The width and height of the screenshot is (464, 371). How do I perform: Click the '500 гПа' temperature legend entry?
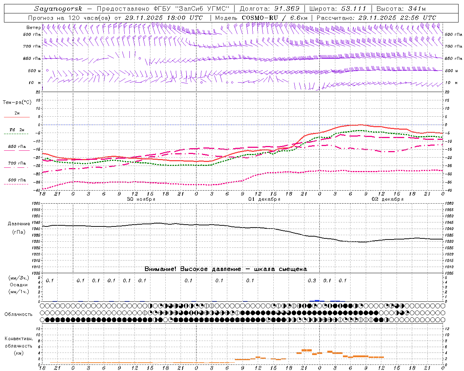click(x=17, y=180)
